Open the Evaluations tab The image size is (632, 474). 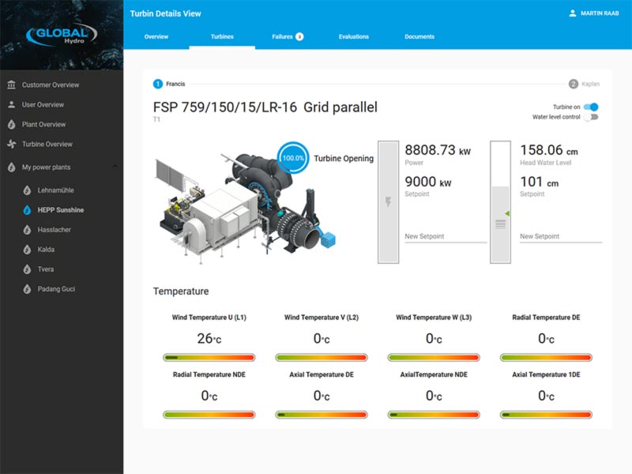coord(354,36)
